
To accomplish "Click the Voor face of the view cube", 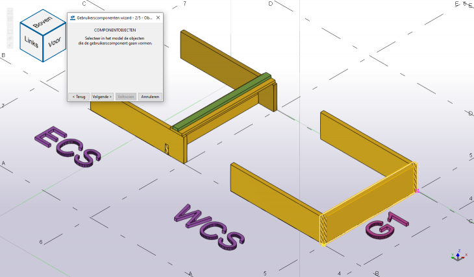I will click(55, 42).
